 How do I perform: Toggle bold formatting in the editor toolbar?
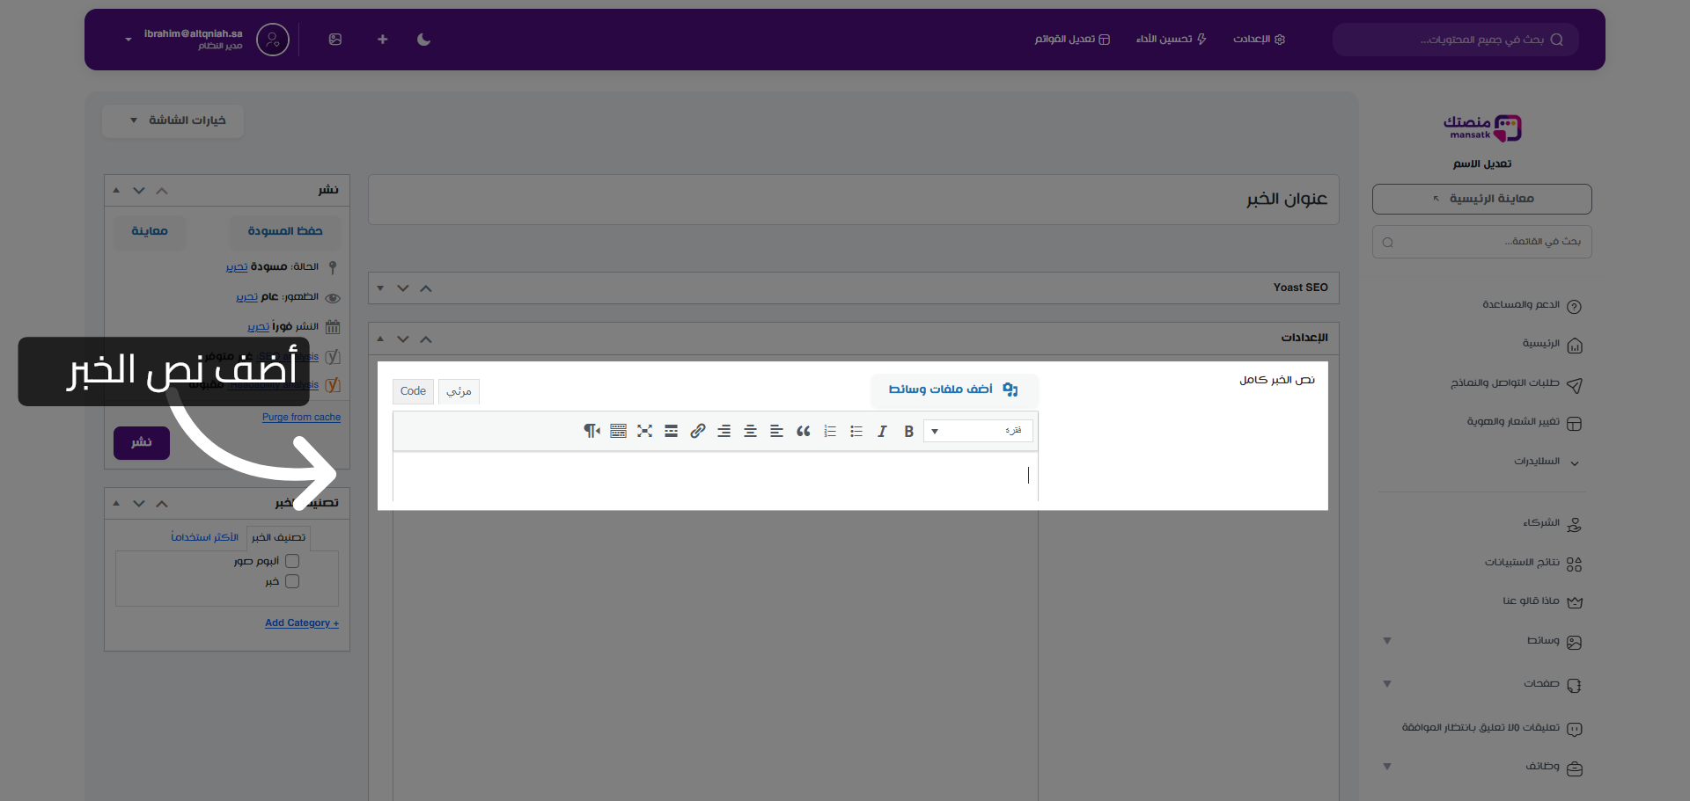(x=908, y=432)
